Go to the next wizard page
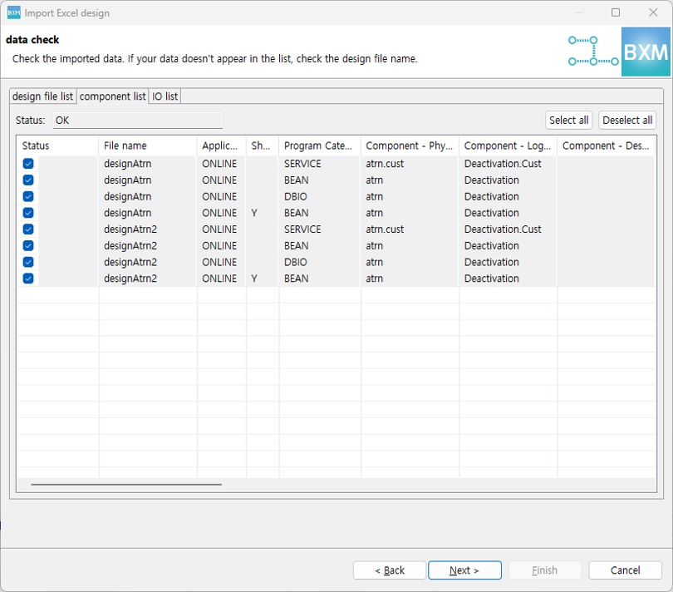Viewport: 673px width, 592px height. coord(464,570)
